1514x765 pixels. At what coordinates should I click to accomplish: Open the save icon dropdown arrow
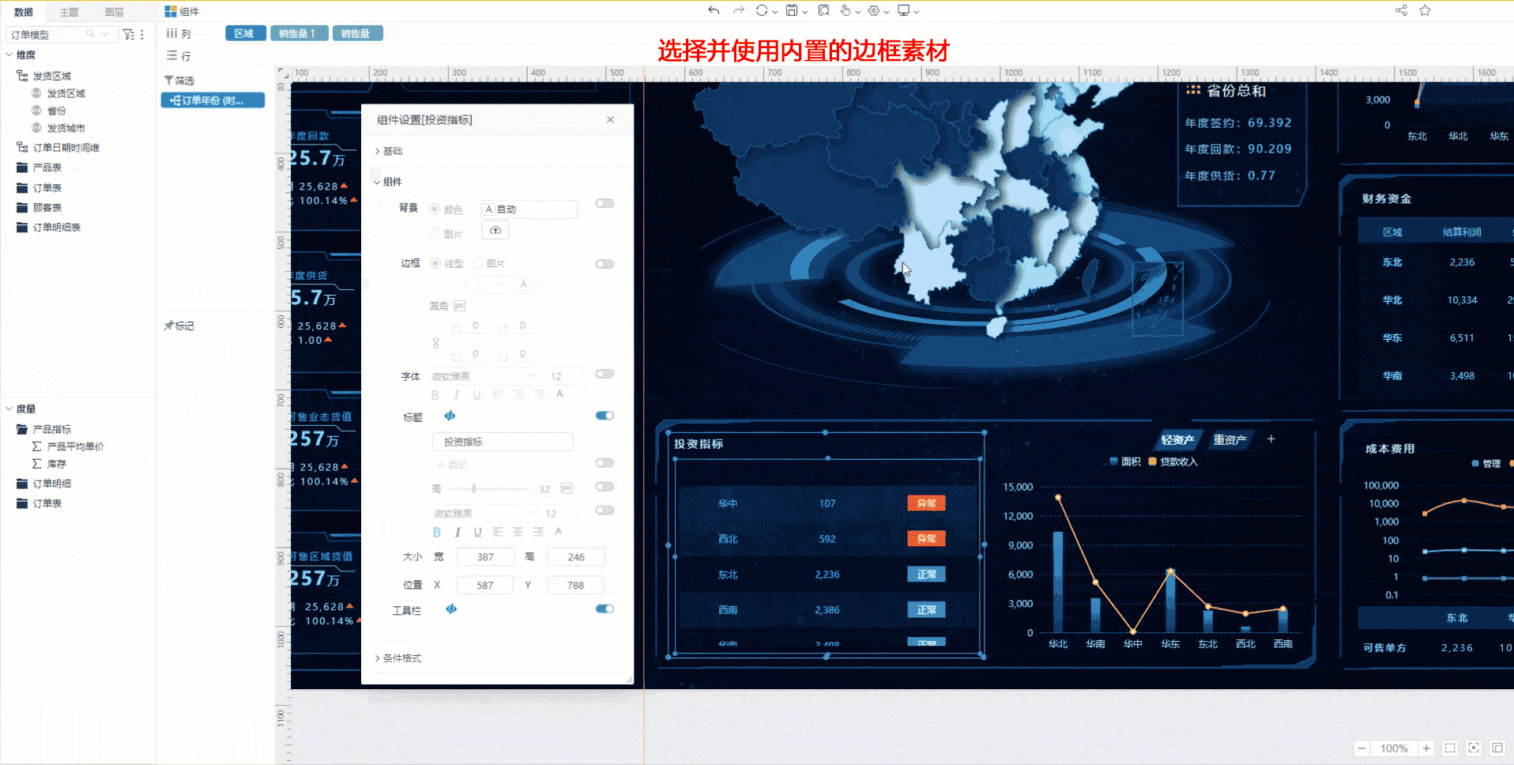click(x=804, y=12)
